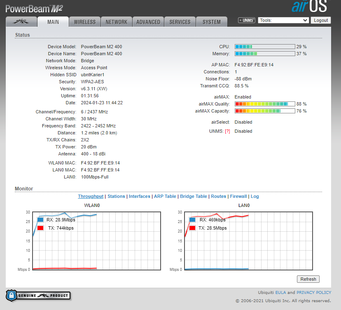The image size is (341, 310).
Task: Show the Bridge Table
Action: point(194,196)
